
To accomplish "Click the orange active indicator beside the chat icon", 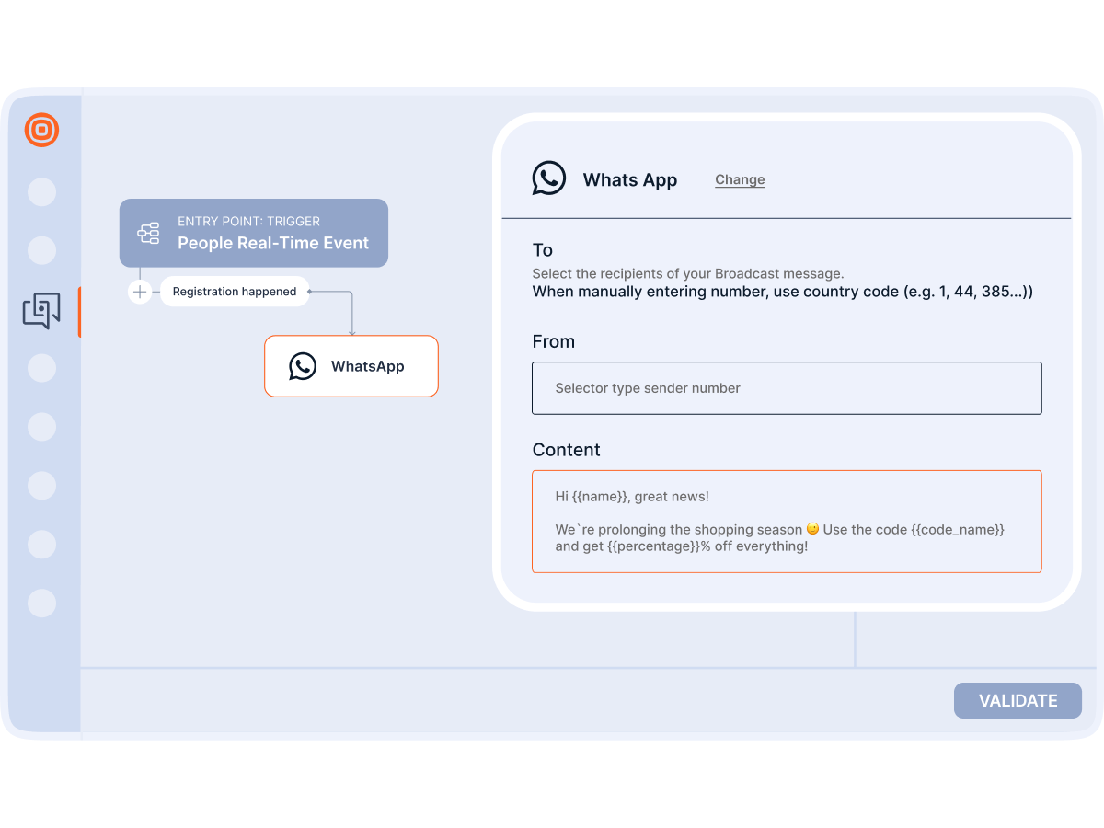I will (x=81, y=312).
